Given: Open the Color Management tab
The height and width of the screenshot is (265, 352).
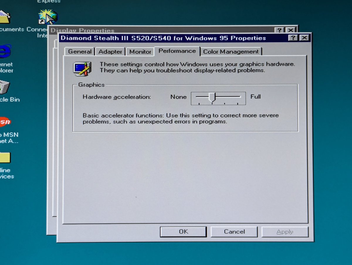Looking at the screenshot, I should (231, 52).
